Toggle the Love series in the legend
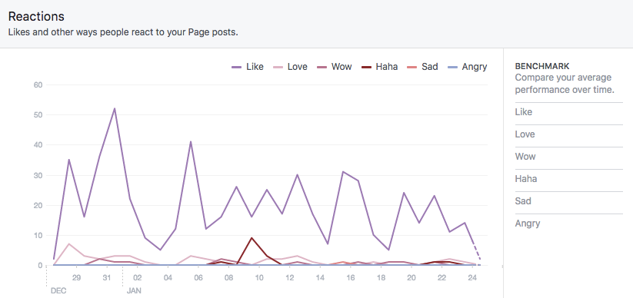This screenshot has width=633, height=298. 290,67
